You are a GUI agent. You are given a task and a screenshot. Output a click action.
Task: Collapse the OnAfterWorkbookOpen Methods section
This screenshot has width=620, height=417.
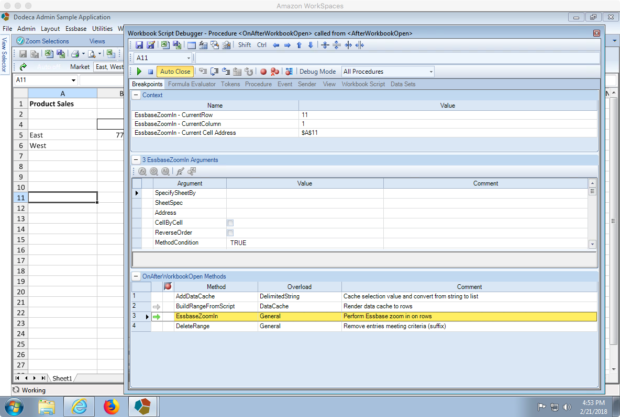[136, 276]
